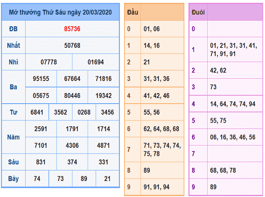Click Năm prize number 1791
Image resolution: width=265 pixels, height=197 pixels.
pyautogui.click(x=72, y=129)
